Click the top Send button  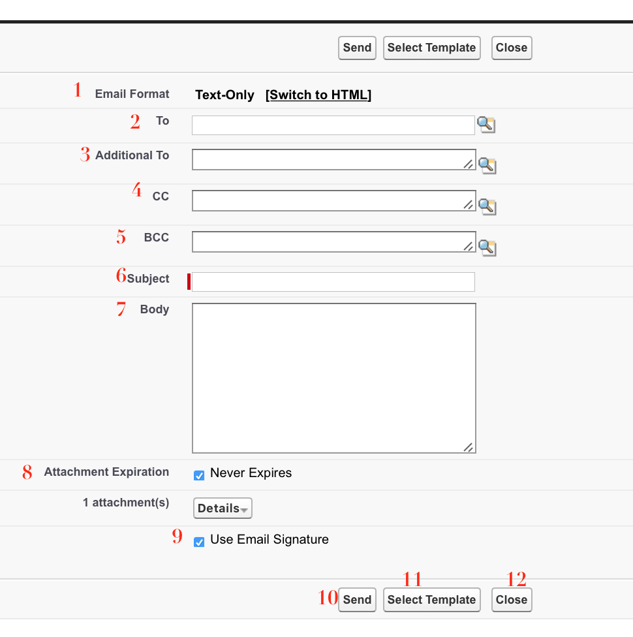[x=357, y=48]
